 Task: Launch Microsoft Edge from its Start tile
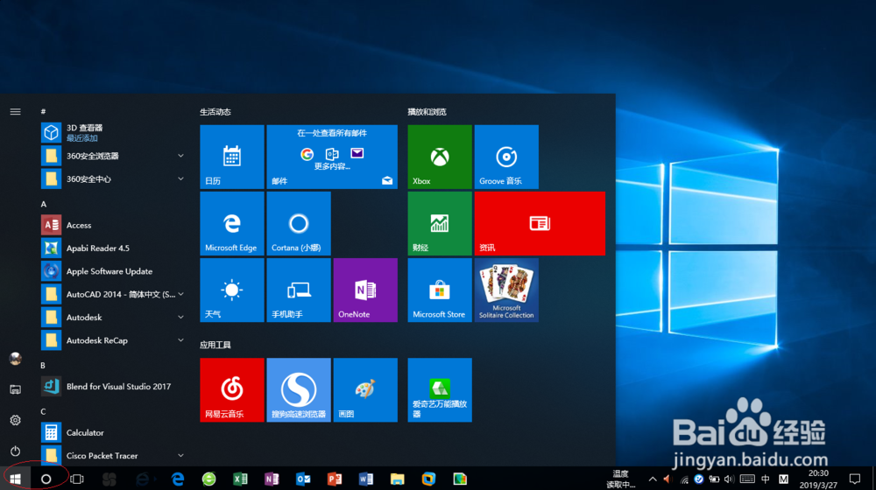point(232,223)
